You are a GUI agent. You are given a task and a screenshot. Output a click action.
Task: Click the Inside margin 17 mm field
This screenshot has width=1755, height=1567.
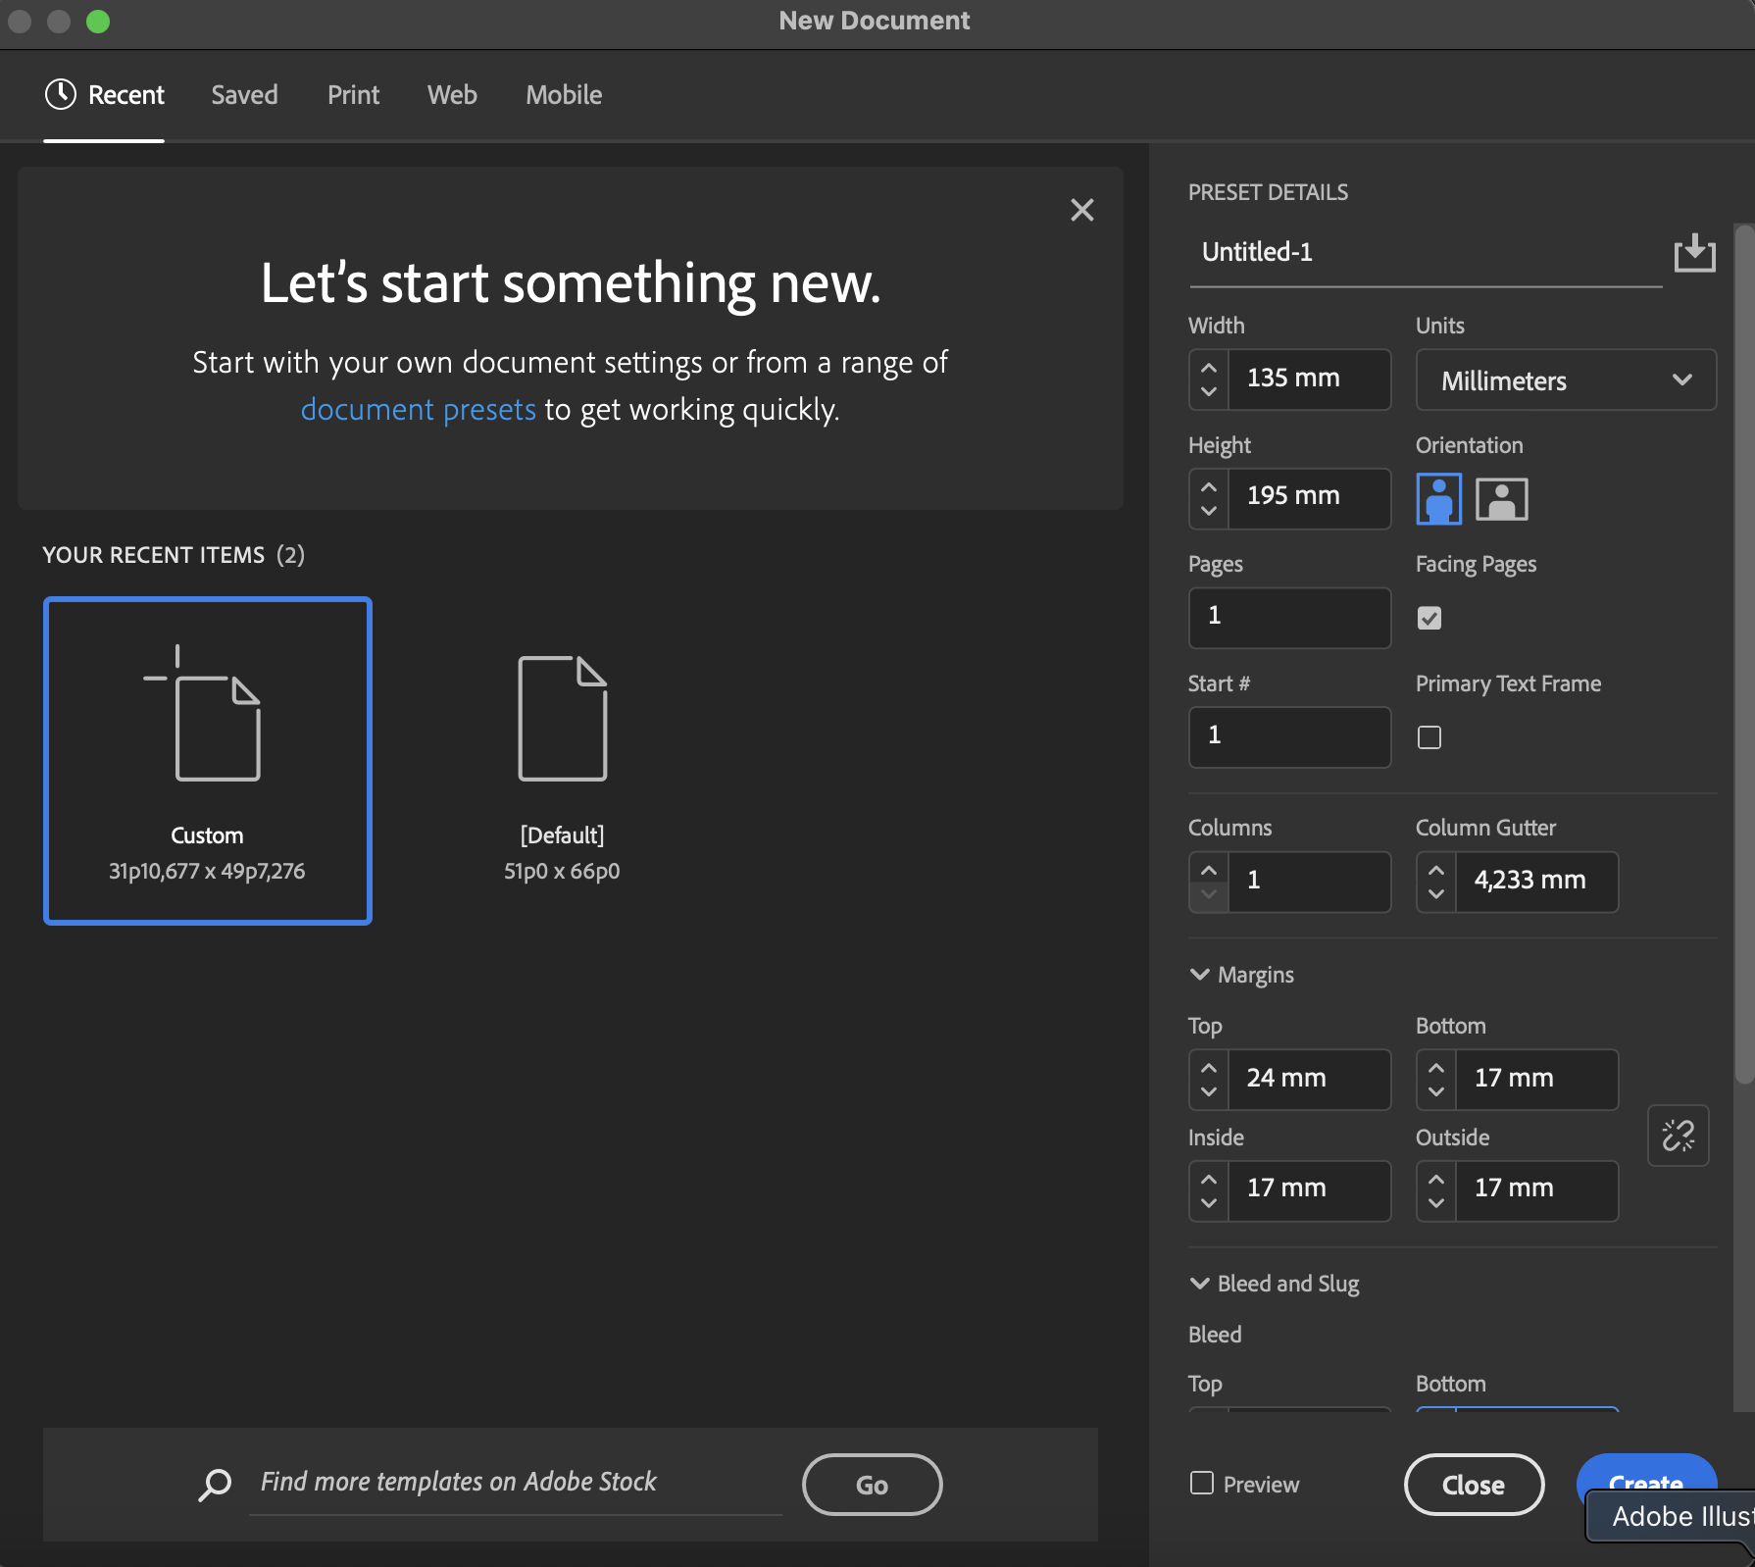click(1309, 1190)
